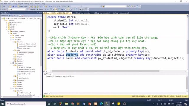
Task: Collapse the Databases node in Object Explorer
Action: (x=4, y=21)
